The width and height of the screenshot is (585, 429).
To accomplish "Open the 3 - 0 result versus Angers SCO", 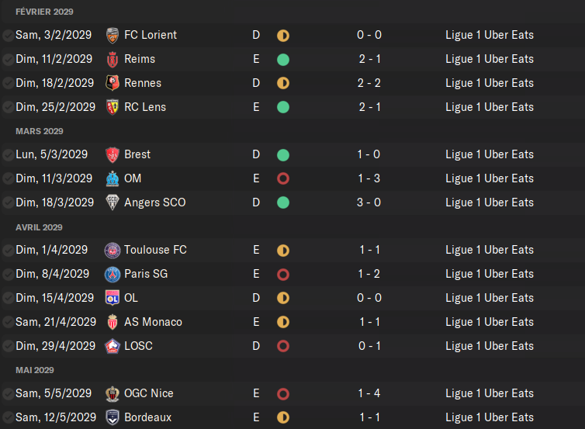I will tap(369, 202).
